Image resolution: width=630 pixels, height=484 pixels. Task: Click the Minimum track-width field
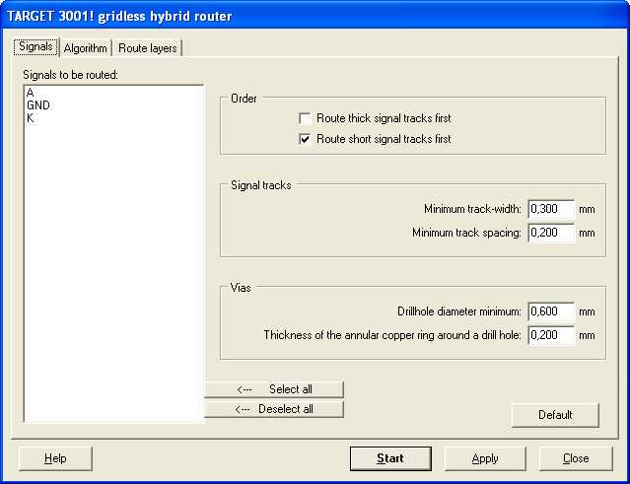(x=551, y=209)
